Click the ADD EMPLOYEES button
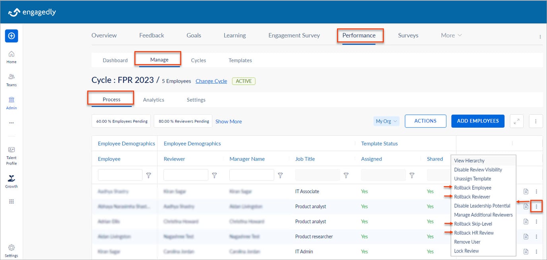The image size is (547, 260). pos(477,121)
